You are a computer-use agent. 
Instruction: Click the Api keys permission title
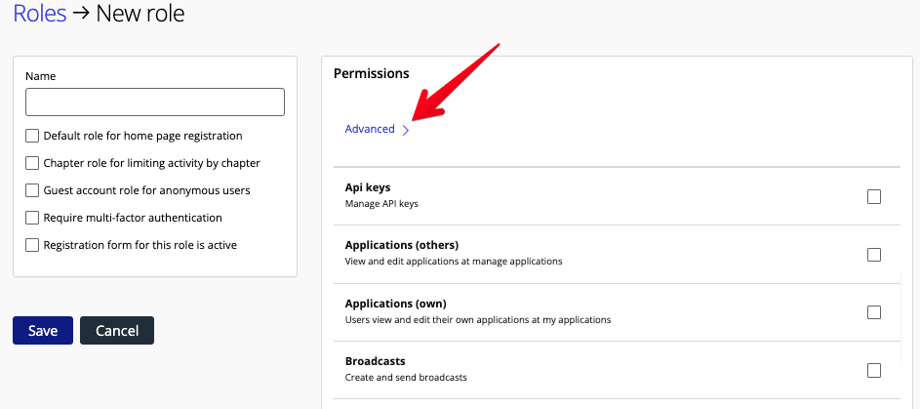tap(368, 186)
